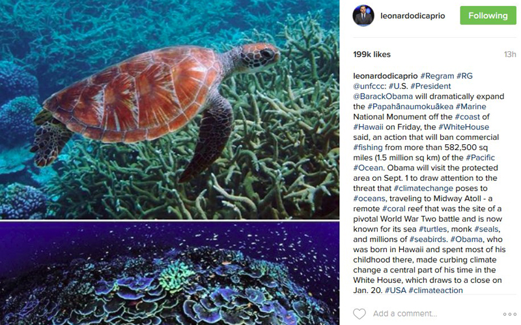521x325 pixels.
Task: Click the #climateaction hashtag
Action: pyautogui.click(x=436, y=291)
